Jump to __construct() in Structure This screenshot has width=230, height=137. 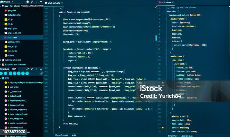(16, 91)
